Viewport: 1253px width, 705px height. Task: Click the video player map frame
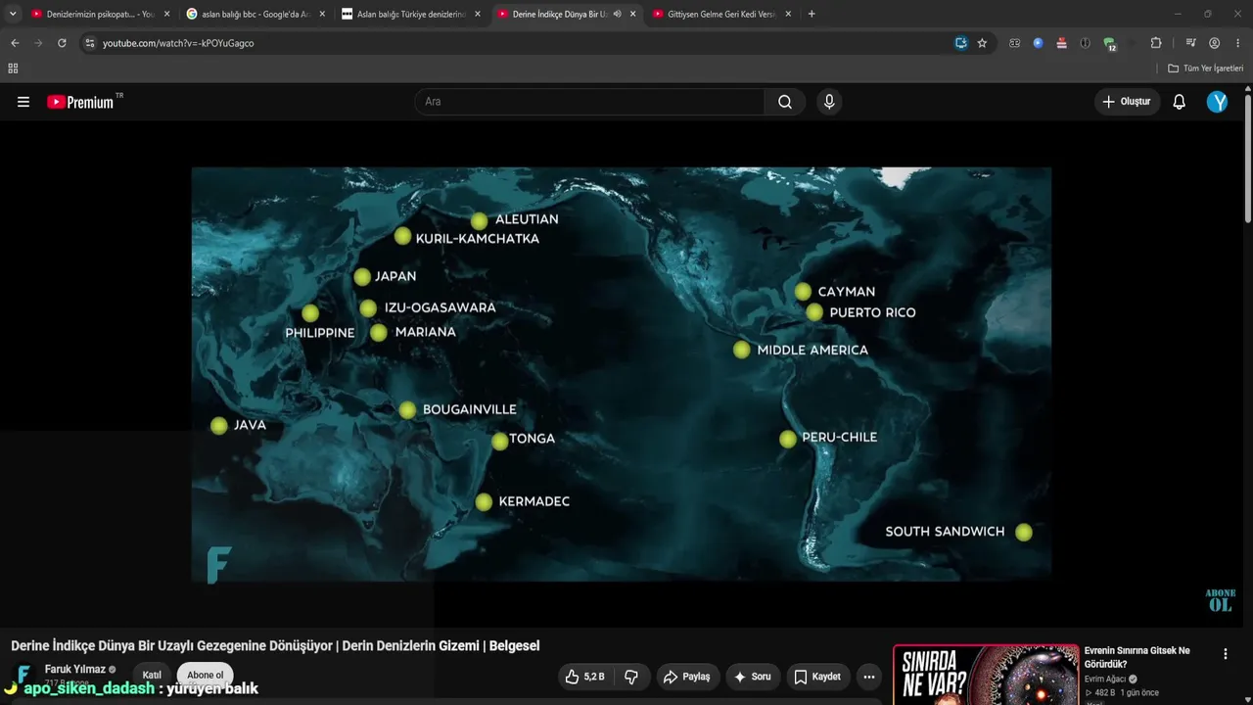[622, 373]
